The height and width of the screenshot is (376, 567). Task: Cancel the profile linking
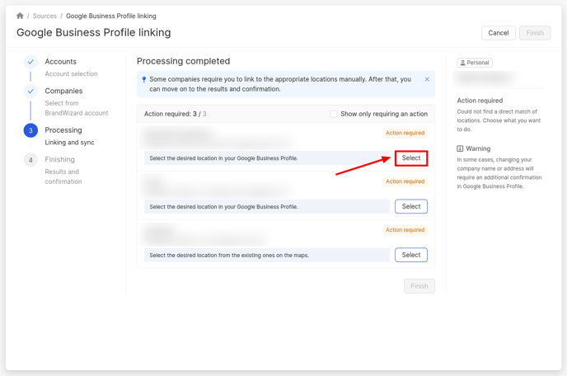click(499, 33)
